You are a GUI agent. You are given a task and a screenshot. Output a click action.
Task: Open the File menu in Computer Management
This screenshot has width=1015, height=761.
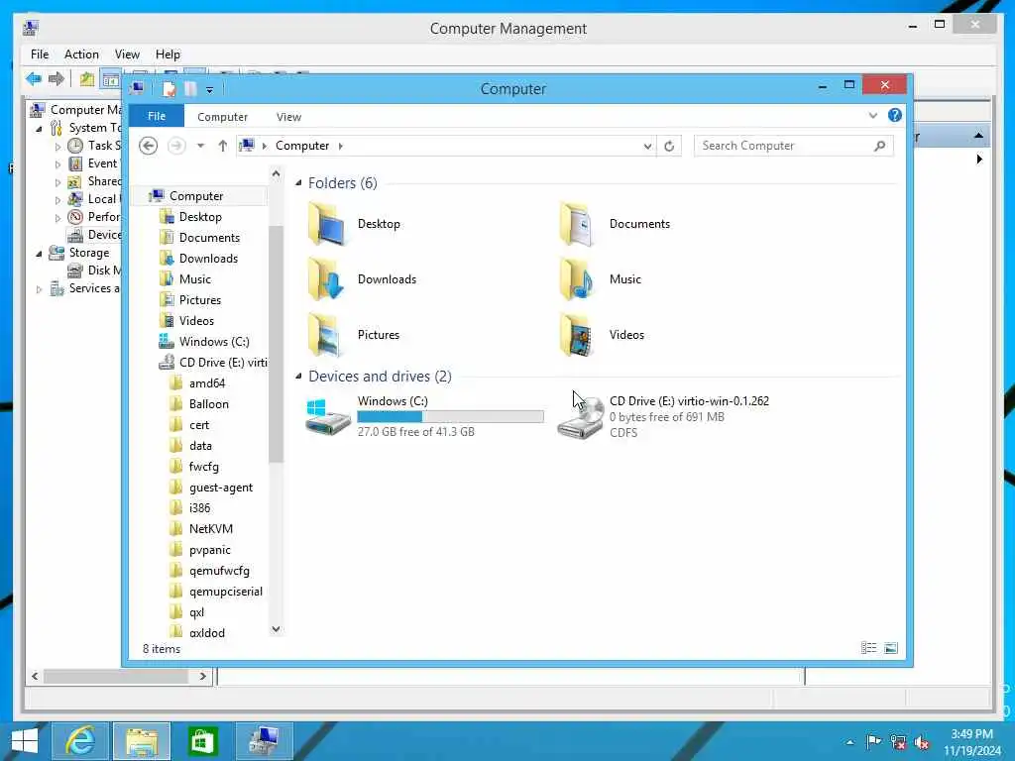(x=40, y=54)
